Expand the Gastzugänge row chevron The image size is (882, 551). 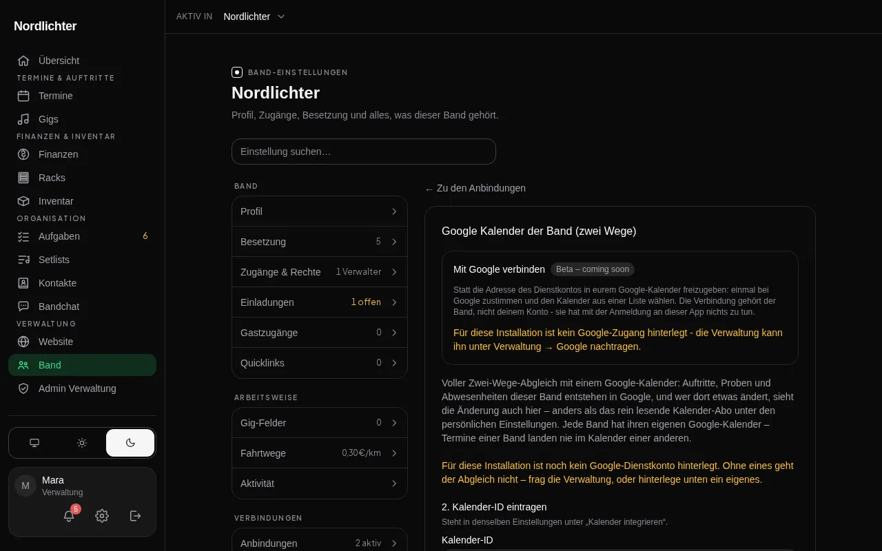click(x=394, y=333)
